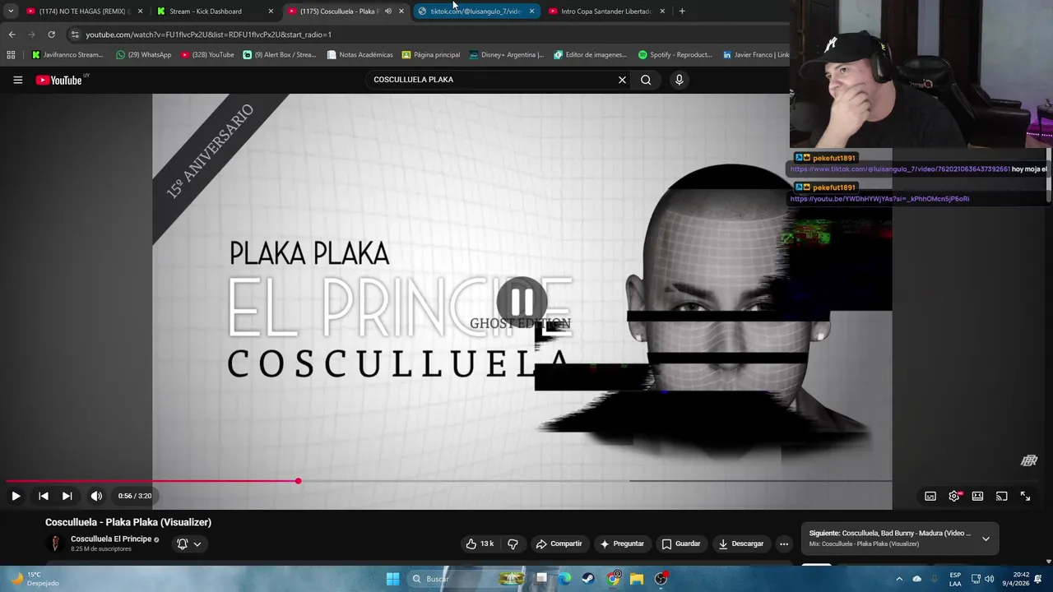The width and height of the screenshot is (1053, 592).
Task: Open the WhatsApp bookmark
Action: (x=144, y=55)
